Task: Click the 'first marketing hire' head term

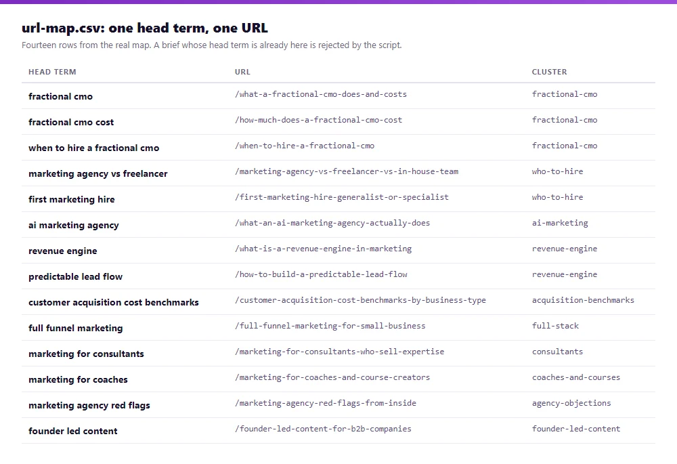Action: 72,199
